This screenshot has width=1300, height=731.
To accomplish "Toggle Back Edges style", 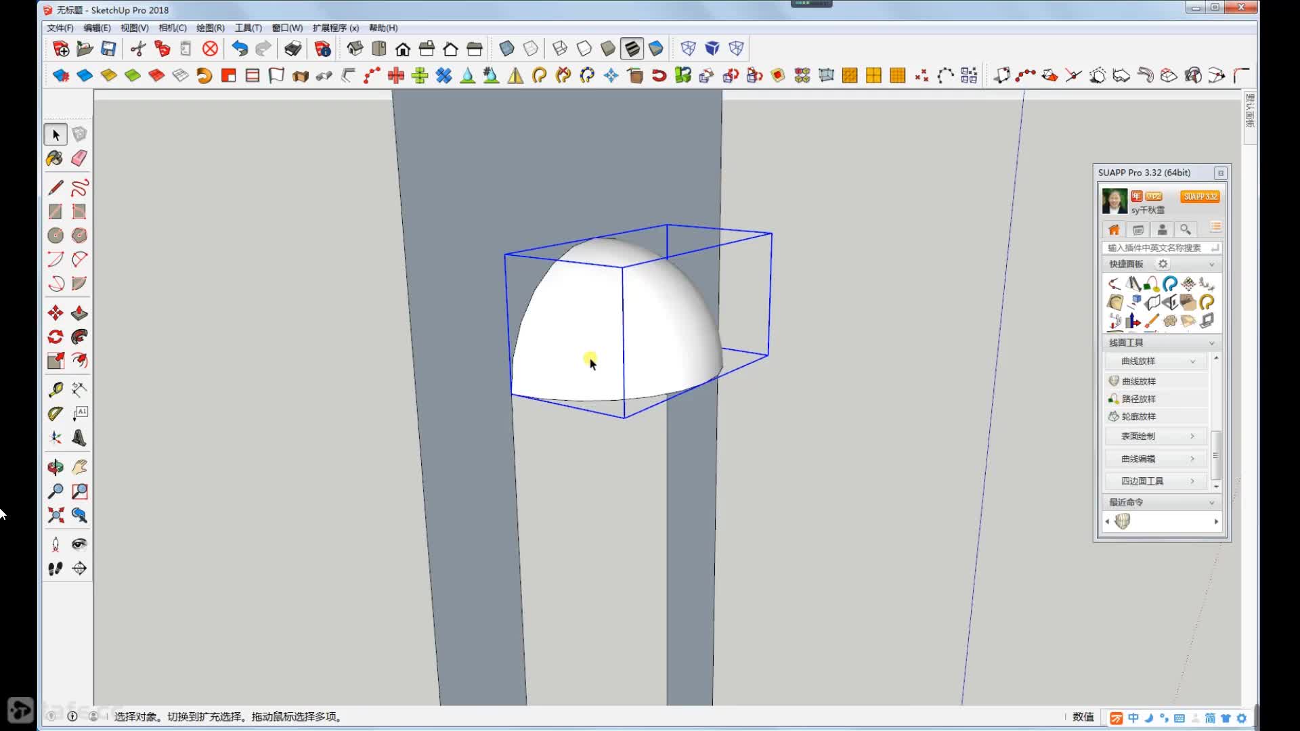I will [531, 48].
